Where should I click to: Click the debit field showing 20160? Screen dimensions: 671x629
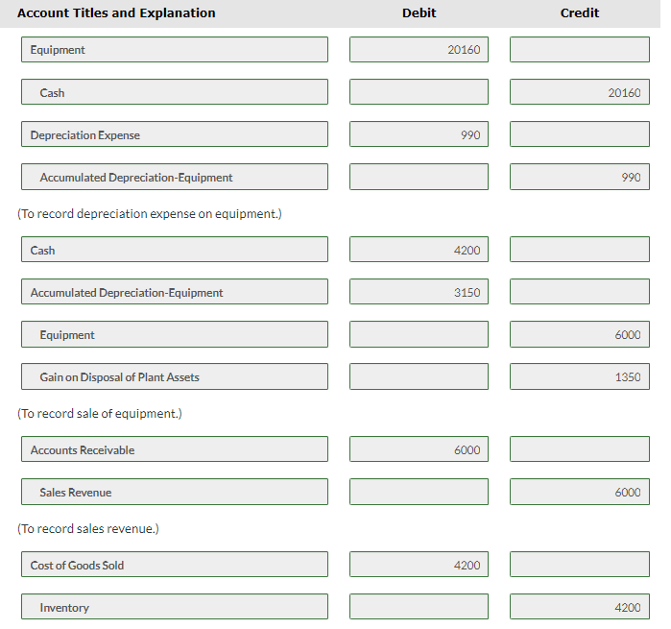[x=419, y=49]
